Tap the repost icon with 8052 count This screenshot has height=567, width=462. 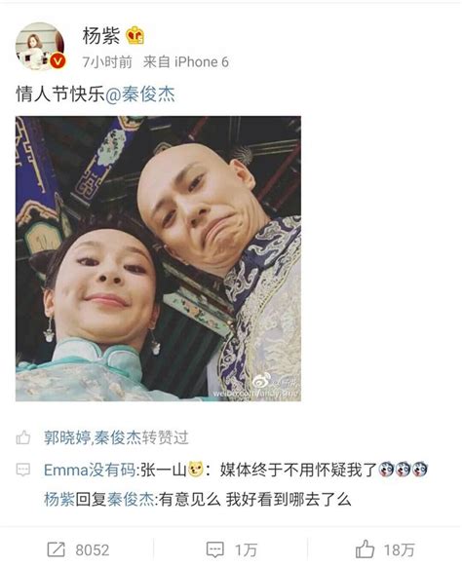[57, 549]
